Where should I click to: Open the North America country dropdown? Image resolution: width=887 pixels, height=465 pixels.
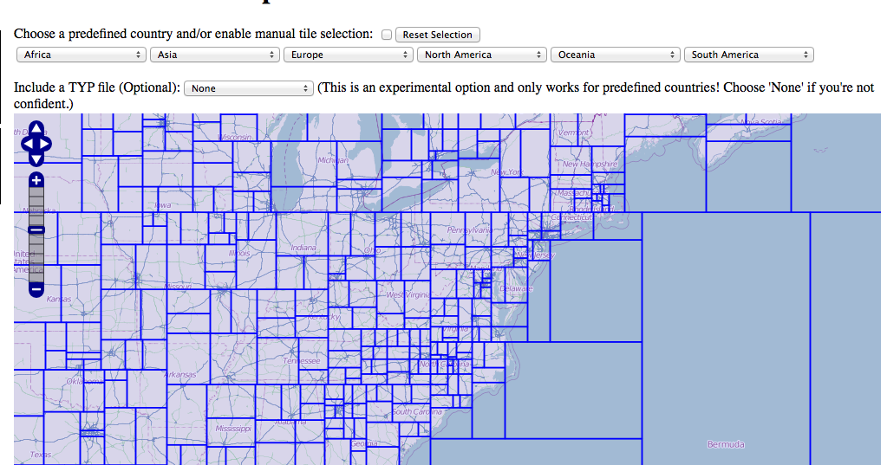point(482,55)
